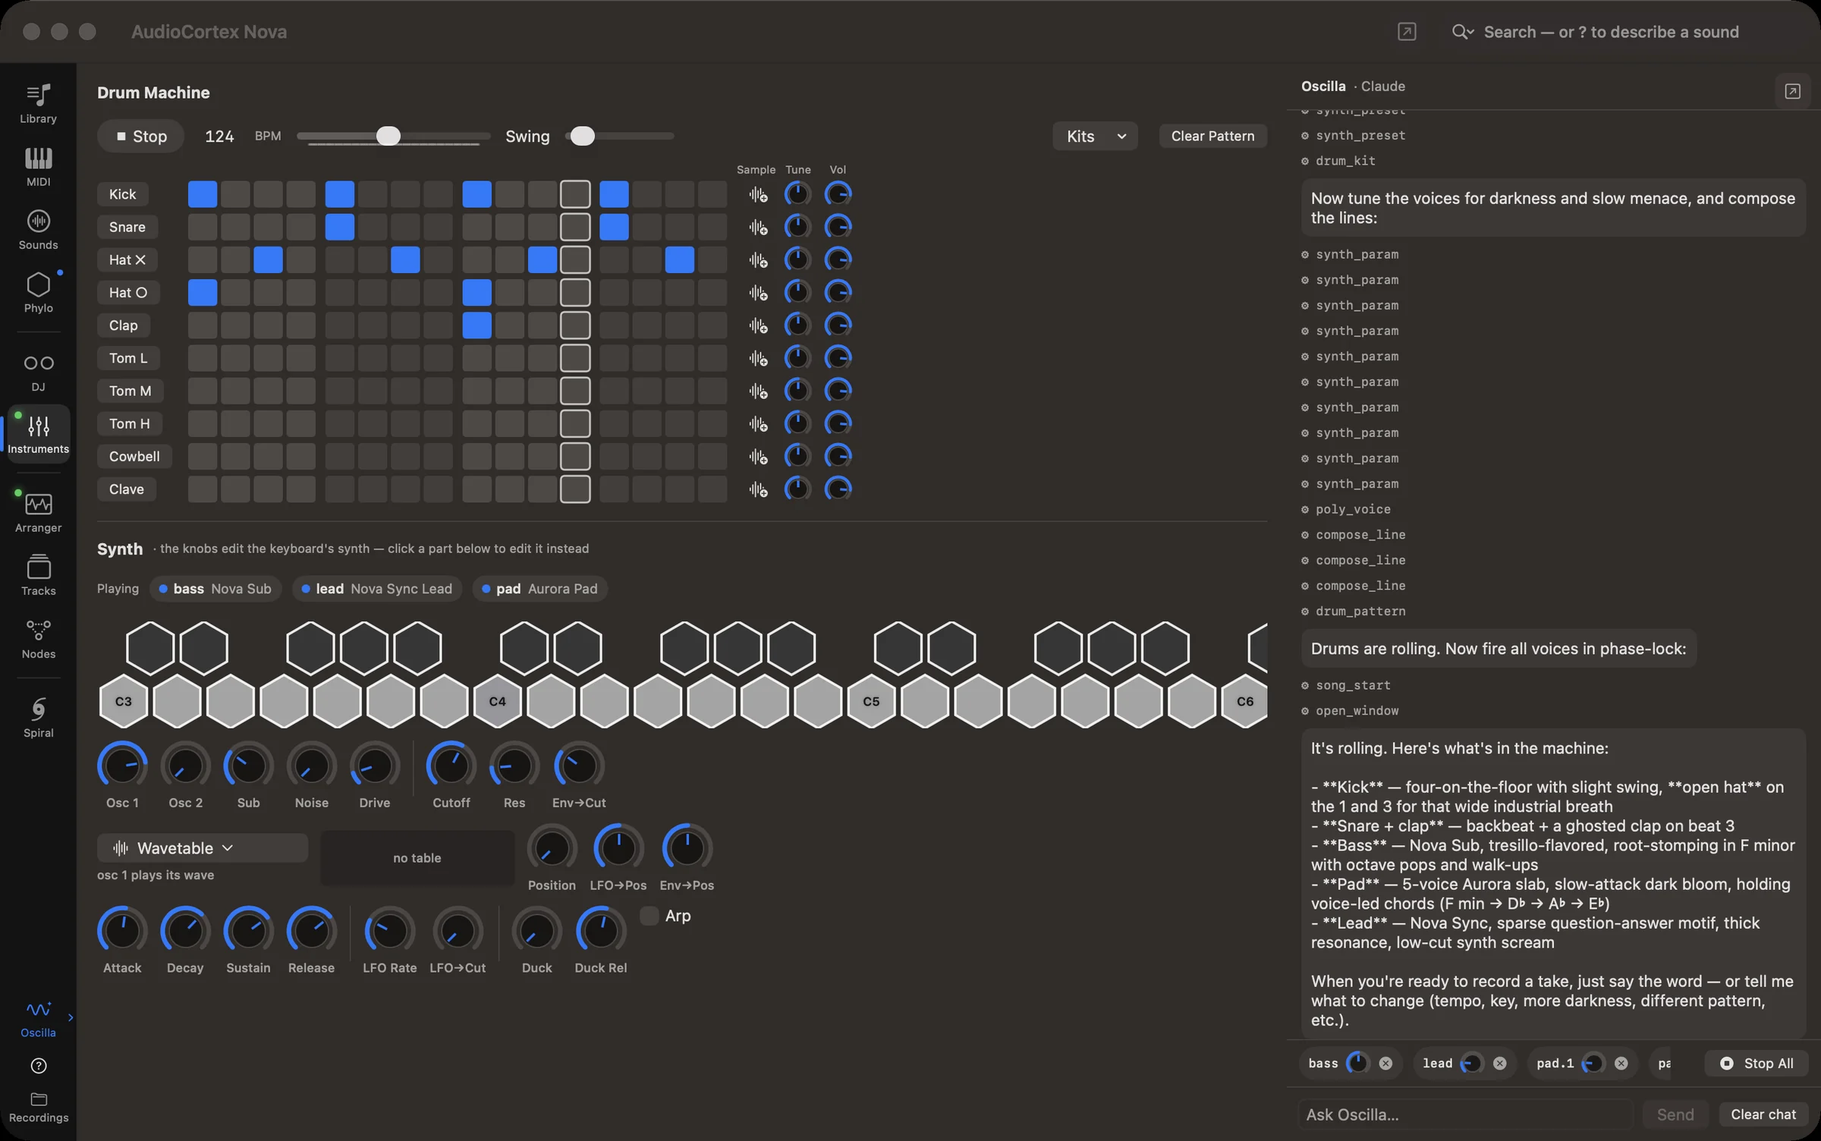Stop the drum machine playback
This screenshot has height=1141, width=1821.
tap(141, 136)
